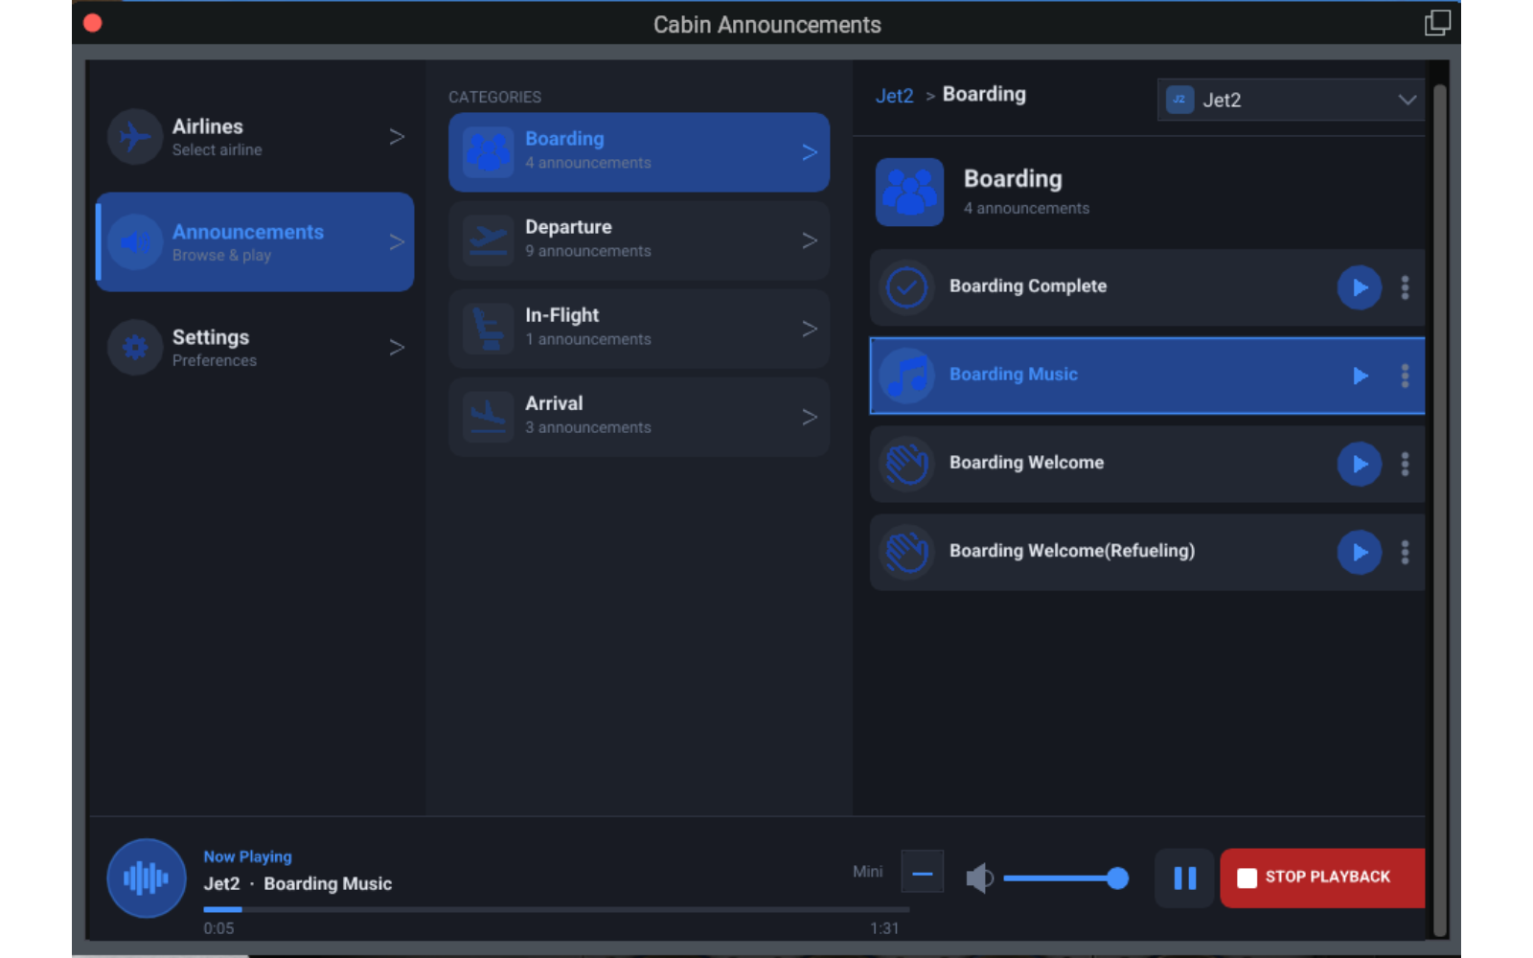Expand the Departure category chevron
This screenshot has width=1533, height=958.
(810, 240)
